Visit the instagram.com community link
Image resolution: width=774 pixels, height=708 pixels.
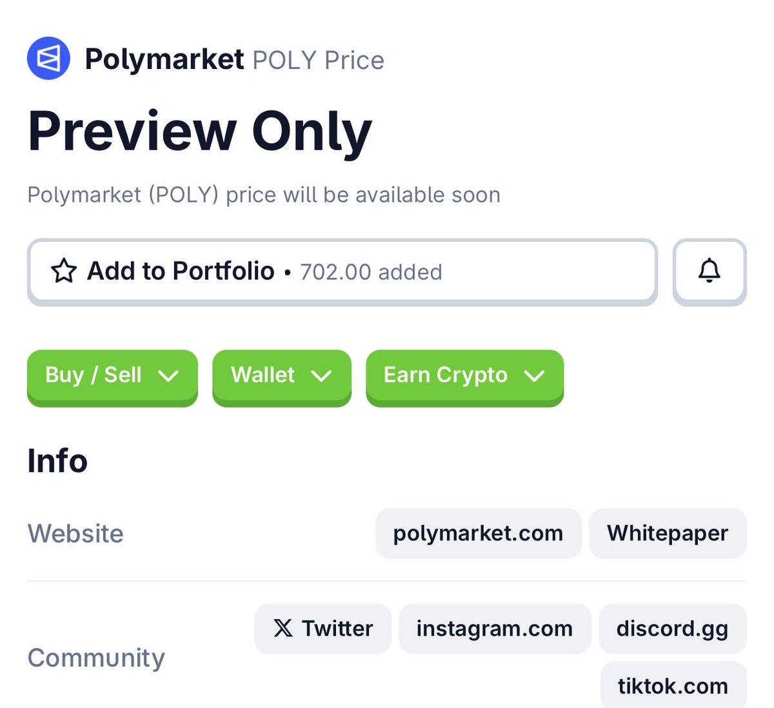[x=494, y=628]
